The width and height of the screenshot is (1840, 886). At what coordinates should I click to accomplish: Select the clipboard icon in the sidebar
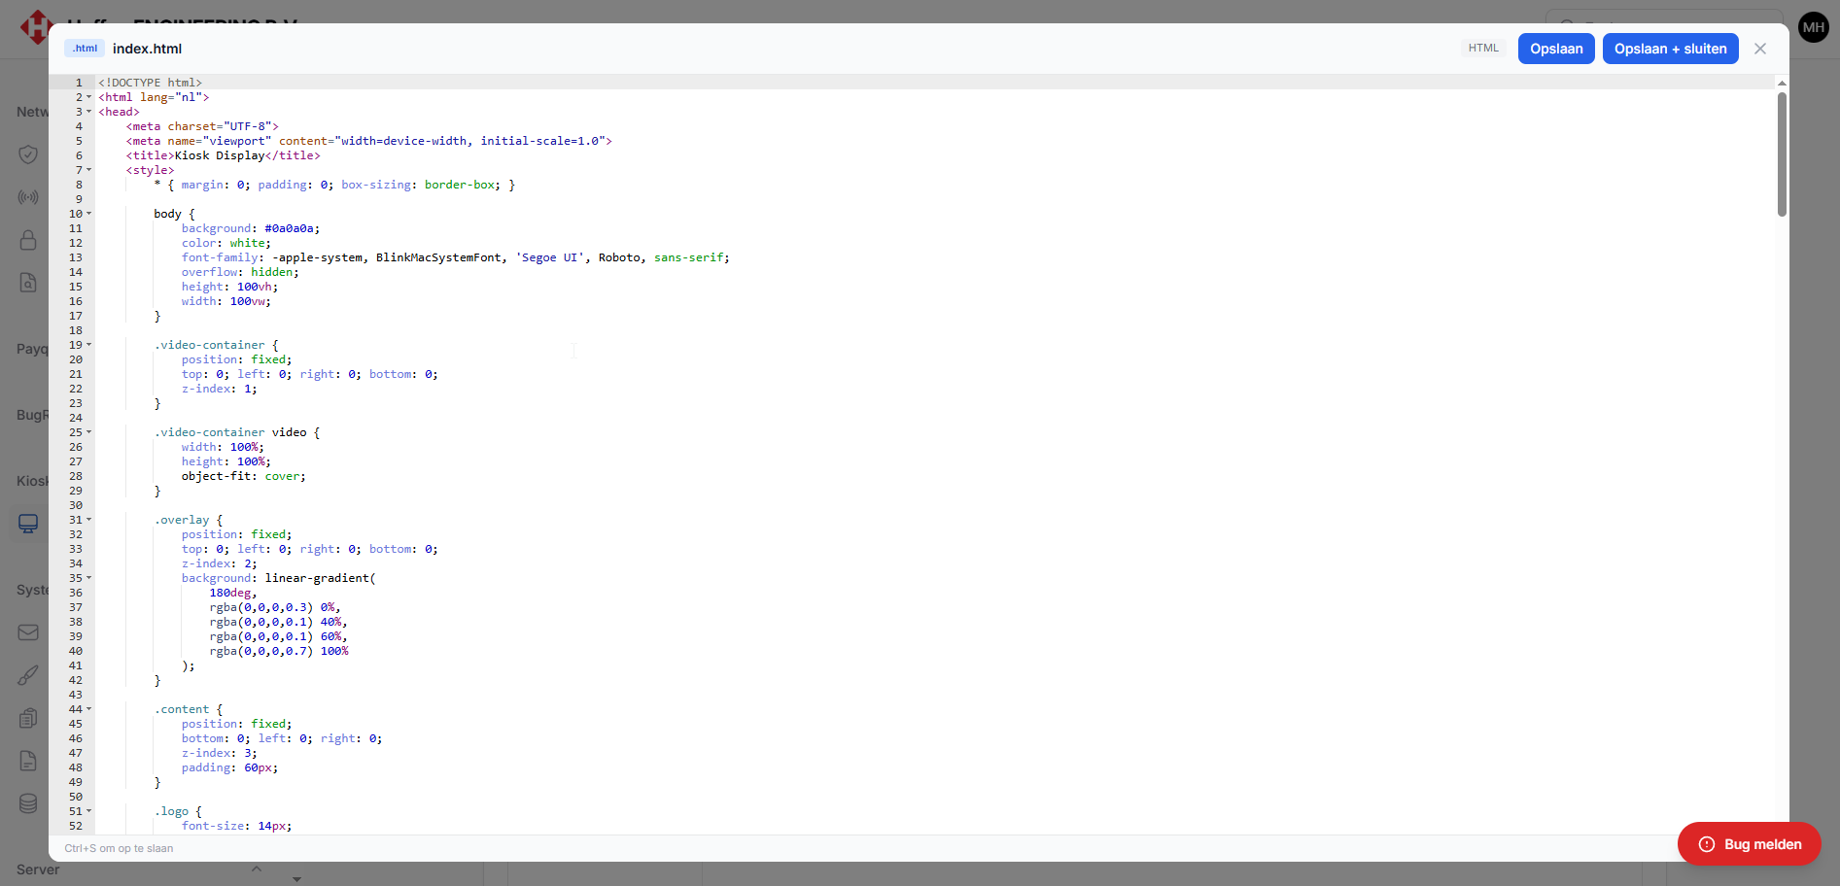pos(28,719)
